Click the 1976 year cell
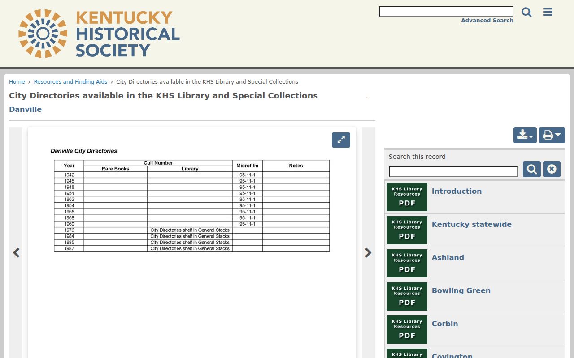 69,230
